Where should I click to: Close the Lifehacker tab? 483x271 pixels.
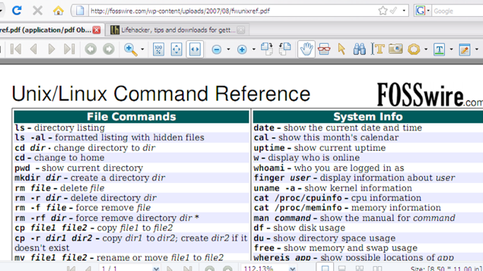coord(241,30)
